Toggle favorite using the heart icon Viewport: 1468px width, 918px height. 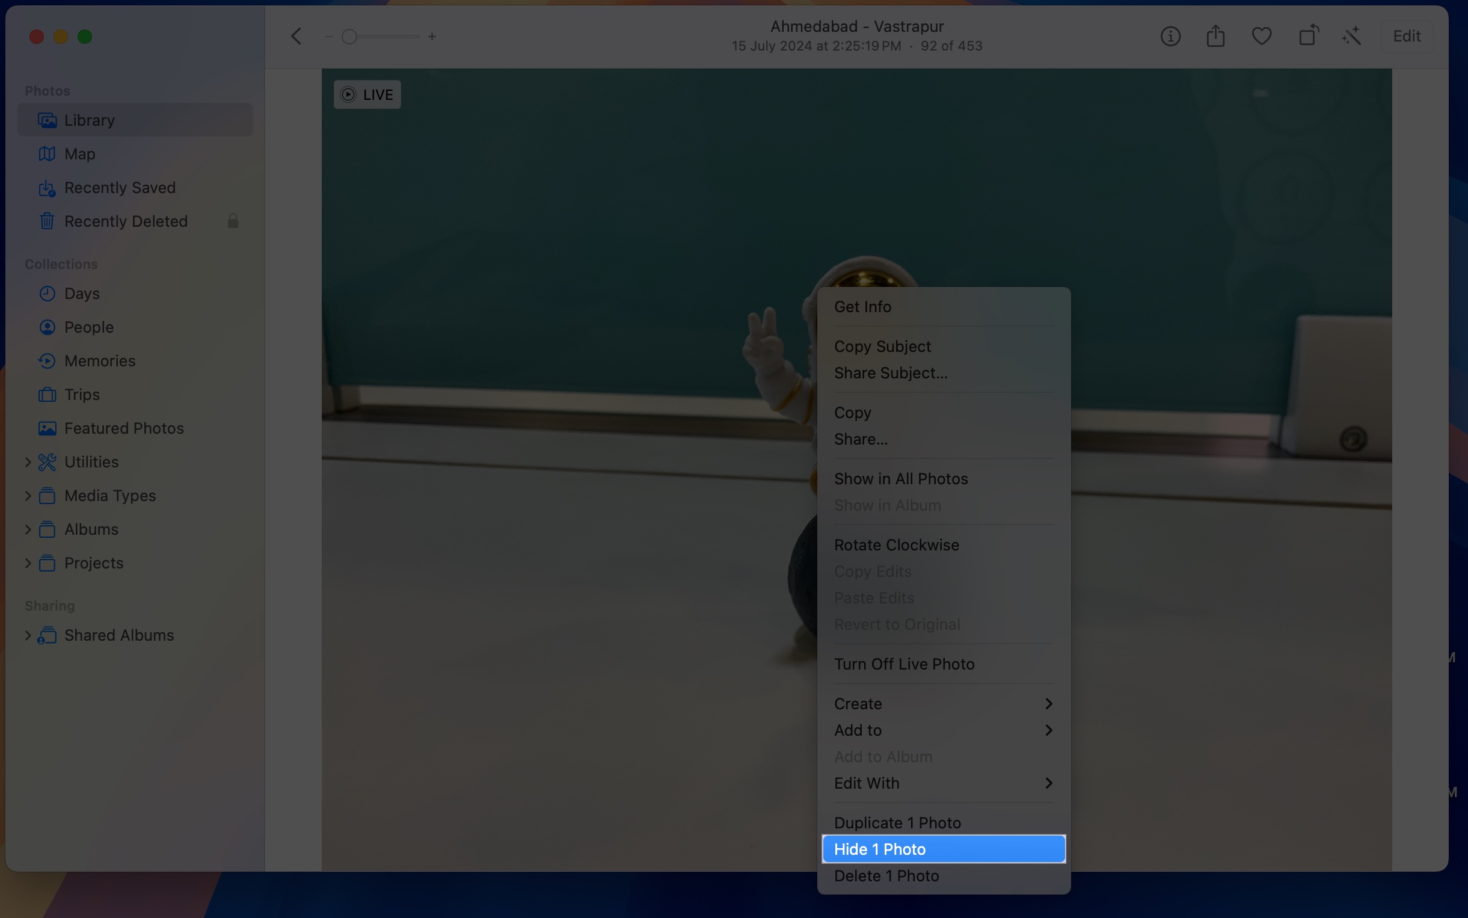click(1261, 36)
